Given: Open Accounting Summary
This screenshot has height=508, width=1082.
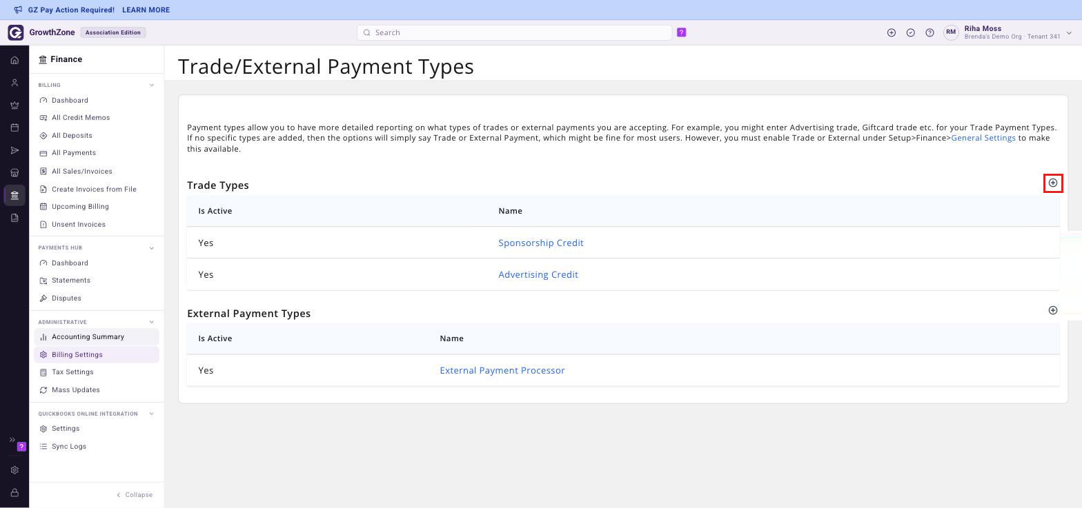Looking at the screenshot, I should (97, 337).
